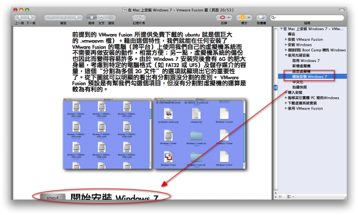Viewport: 358px width, 215px height.
Task: Open the Annotate tool dropdown arrow
Action: pos(229,17)
